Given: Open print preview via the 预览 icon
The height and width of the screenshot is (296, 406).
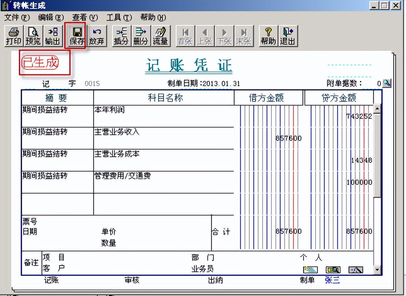Looking at the screenshot, I should click(x=33, y=36).
